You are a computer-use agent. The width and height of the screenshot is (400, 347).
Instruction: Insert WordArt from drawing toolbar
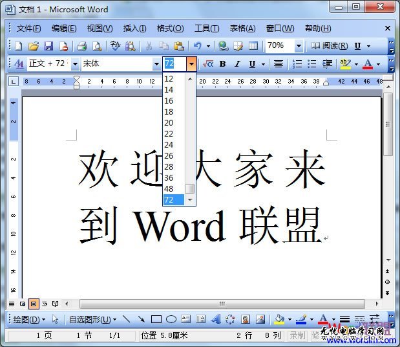[216, 319]
